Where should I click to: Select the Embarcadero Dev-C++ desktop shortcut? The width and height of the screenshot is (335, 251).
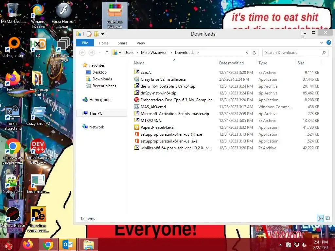tap(38, 152)
